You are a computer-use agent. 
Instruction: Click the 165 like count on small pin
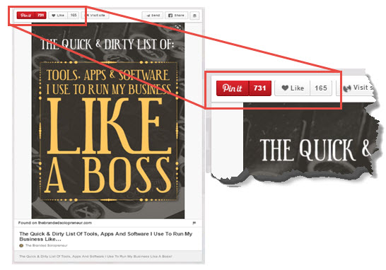pos(74,16)
